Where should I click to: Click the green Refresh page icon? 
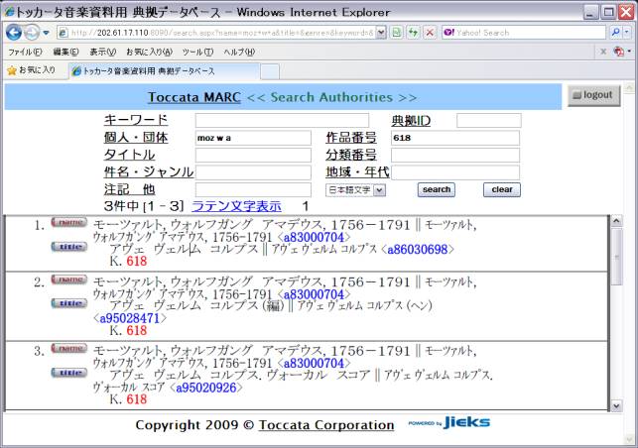(413, 33)
